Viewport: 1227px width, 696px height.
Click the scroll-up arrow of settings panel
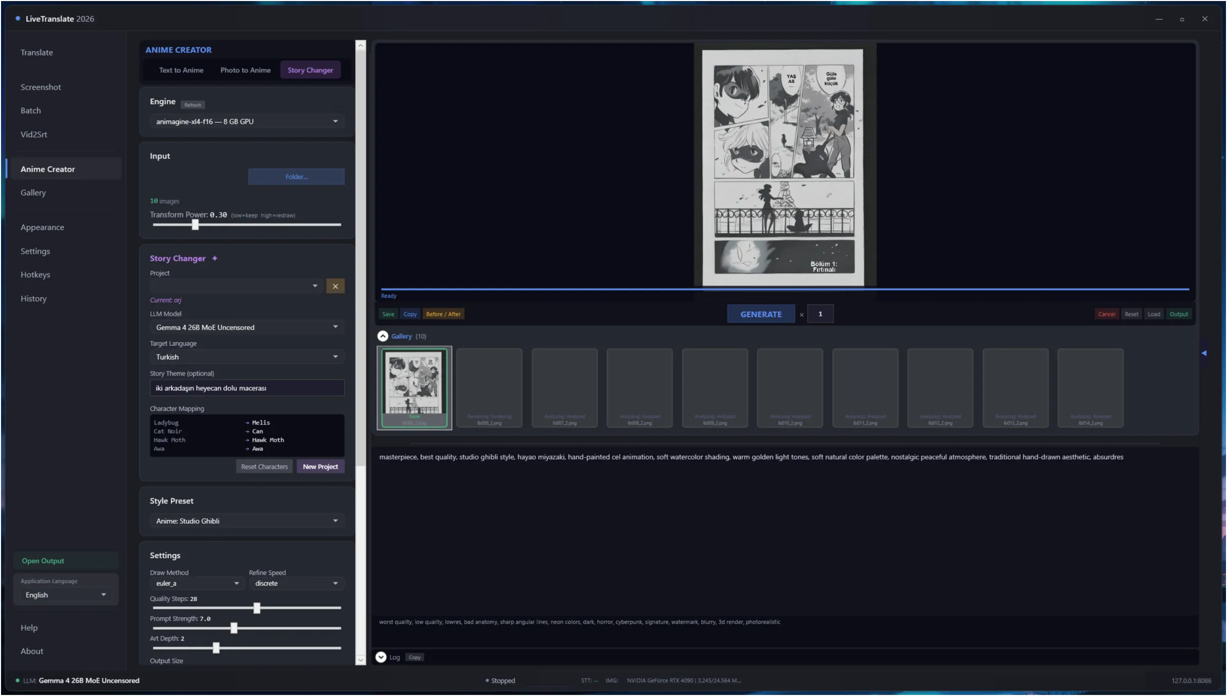[x=361, y=45]
